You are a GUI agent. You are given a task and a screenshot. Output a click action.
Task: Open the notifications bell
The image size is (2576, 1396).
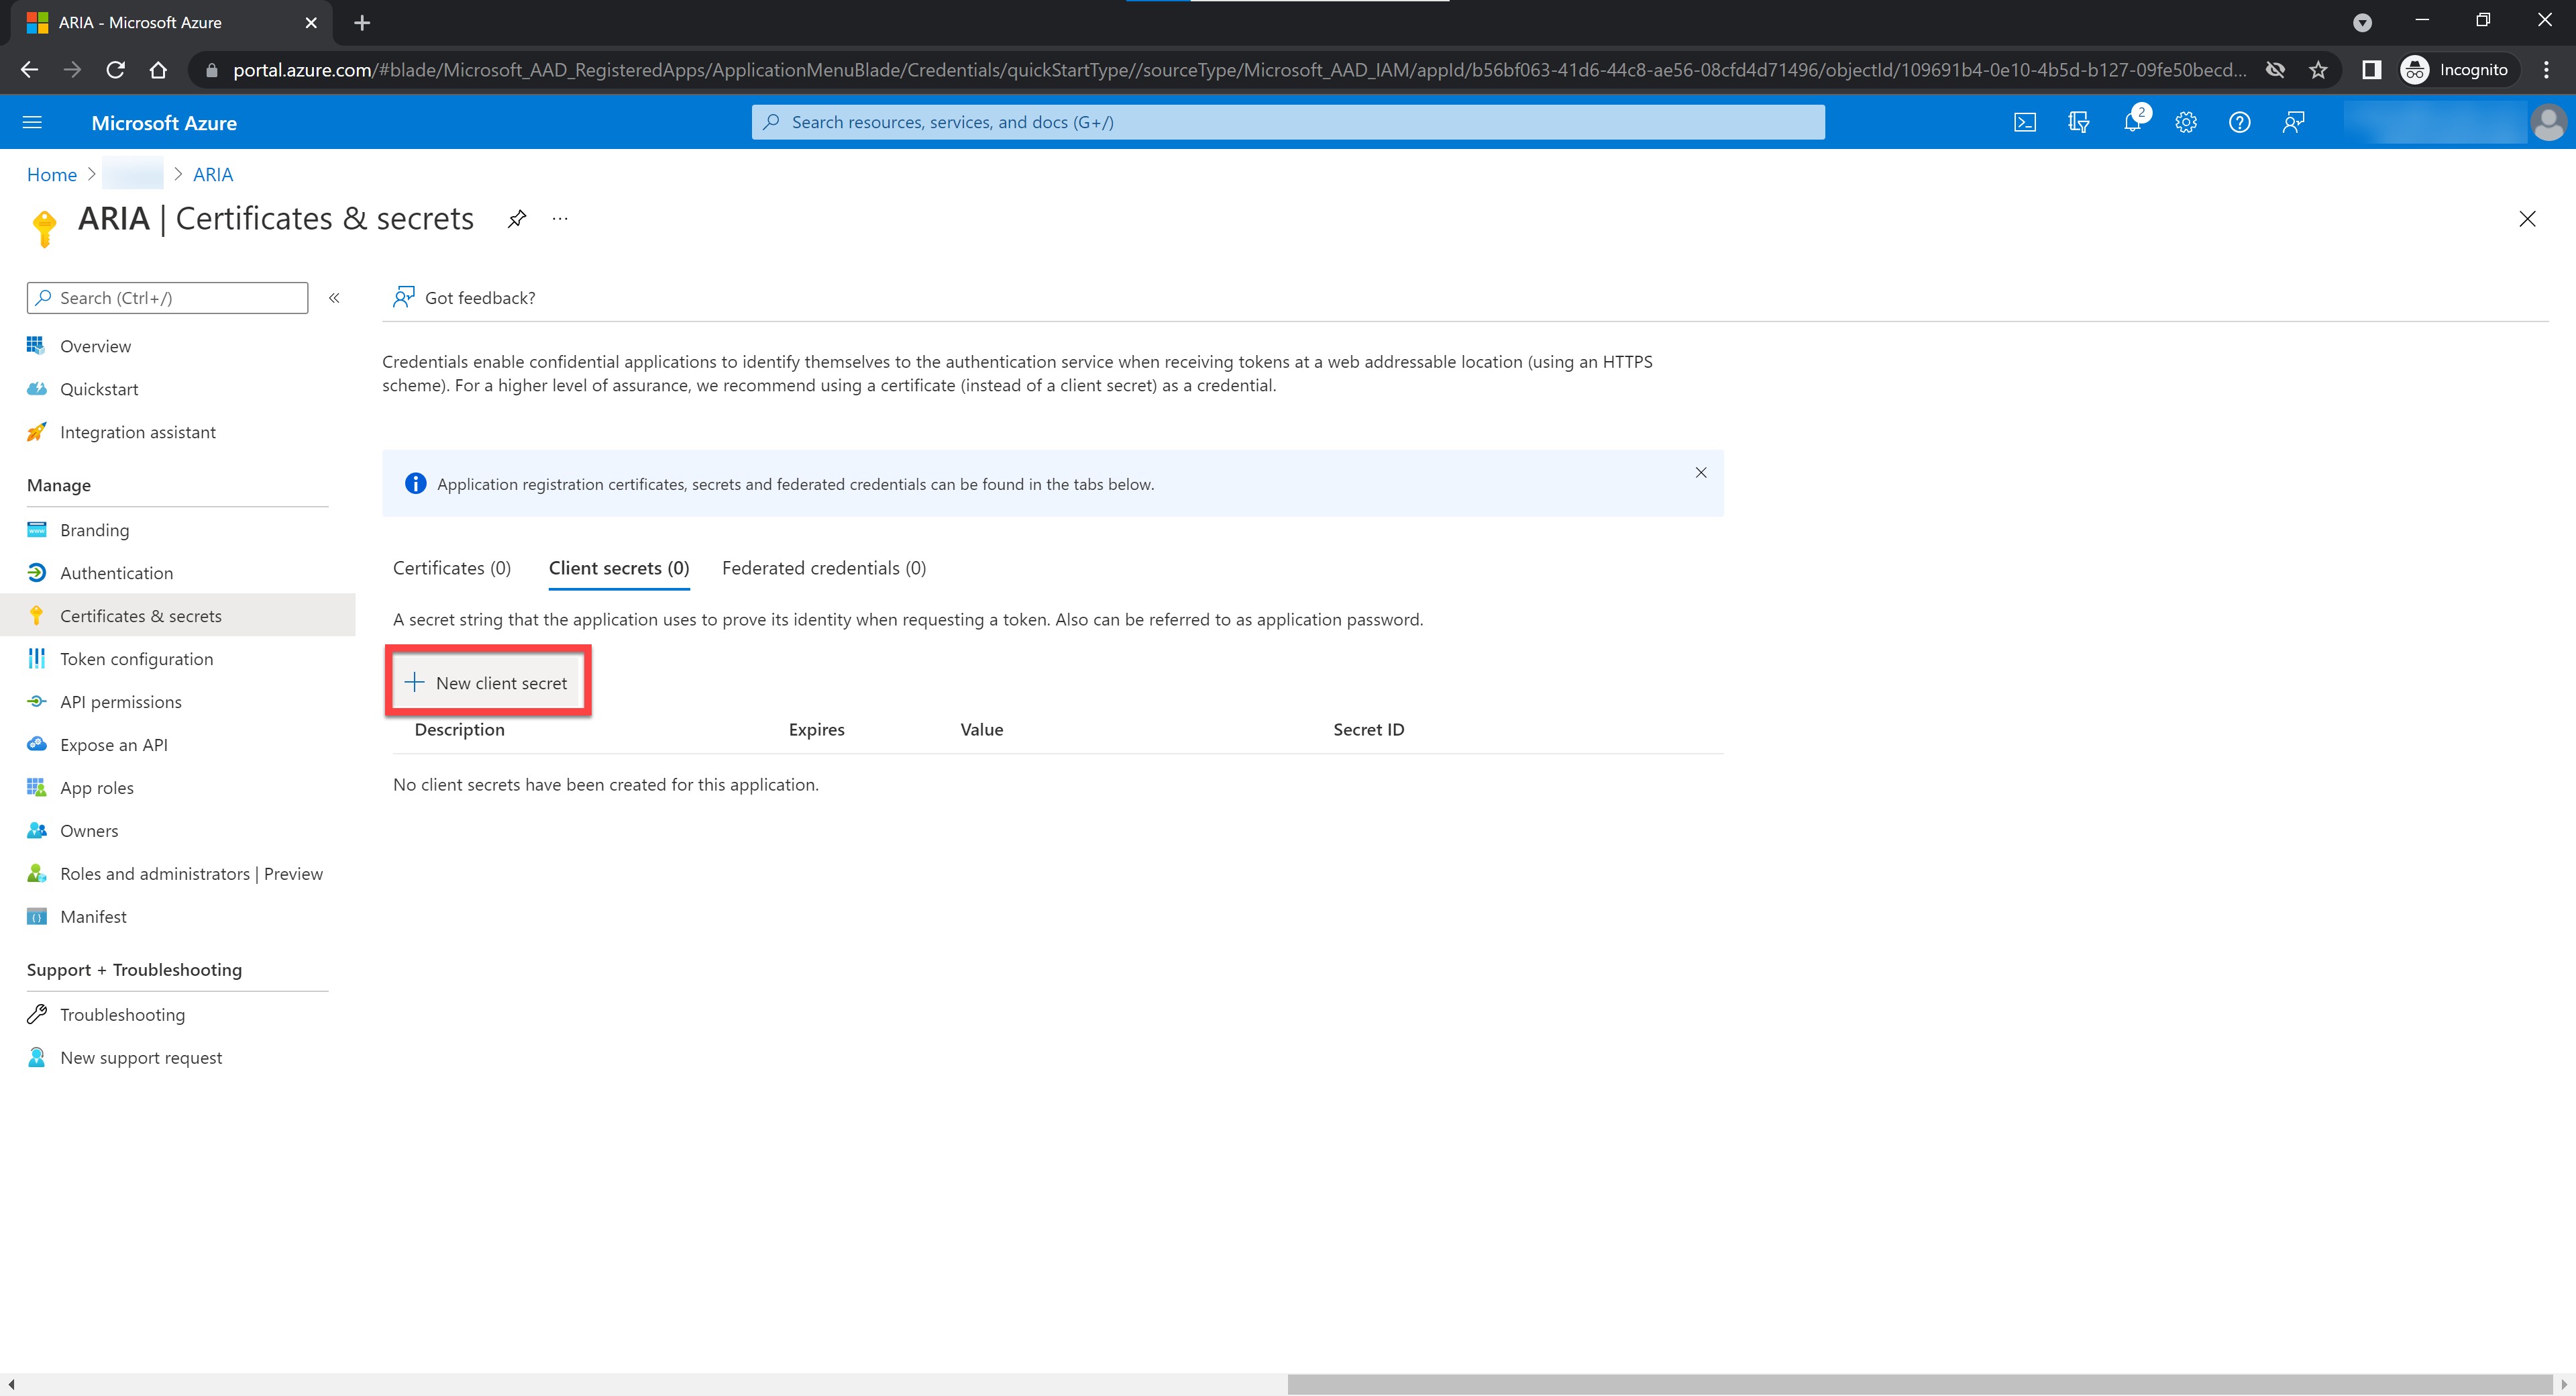click(2132, 122)
